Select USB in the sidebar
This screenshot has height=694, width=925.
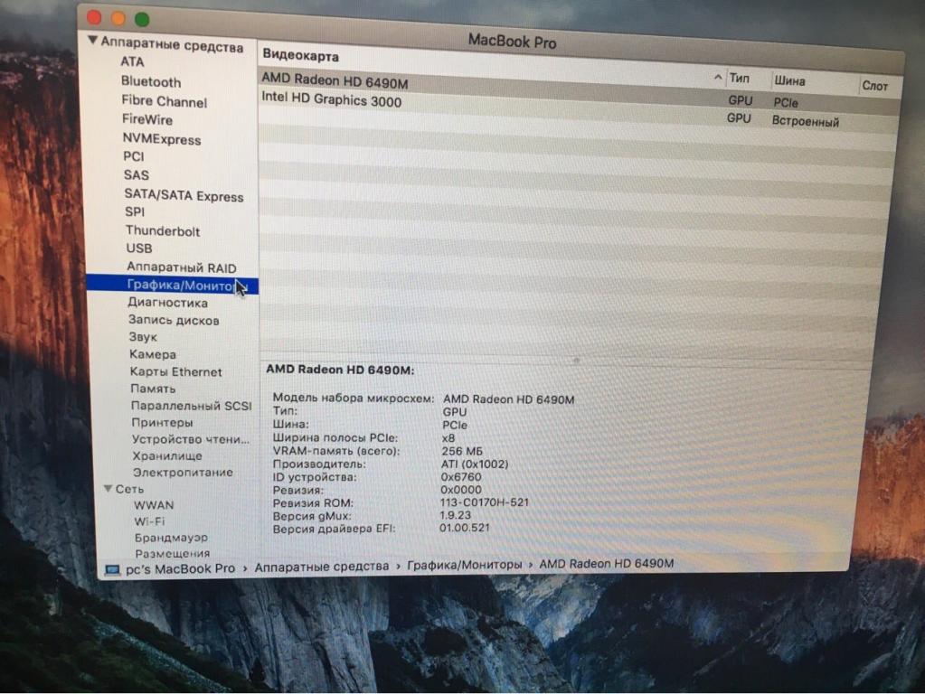(x=139, y=249)
